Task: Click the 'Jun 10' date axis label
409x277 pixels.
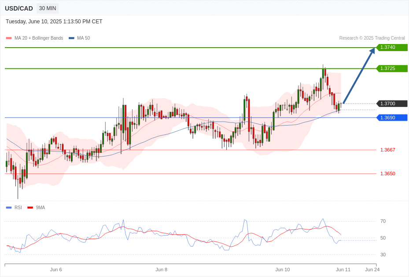Action: tap(283, 270)
